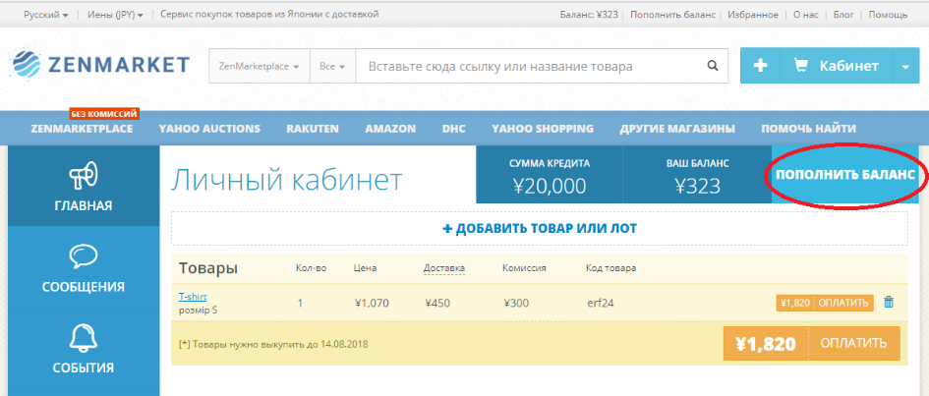Click the Личный кабинет heading
This screenshot has height=396, width=929.
pyautogui.click(x=286, y=180)
